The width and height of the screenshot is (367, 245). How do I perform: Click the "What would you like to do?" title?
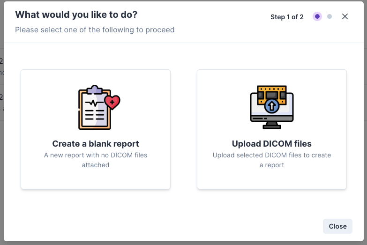pyautogui.click(x=76, y=15)
